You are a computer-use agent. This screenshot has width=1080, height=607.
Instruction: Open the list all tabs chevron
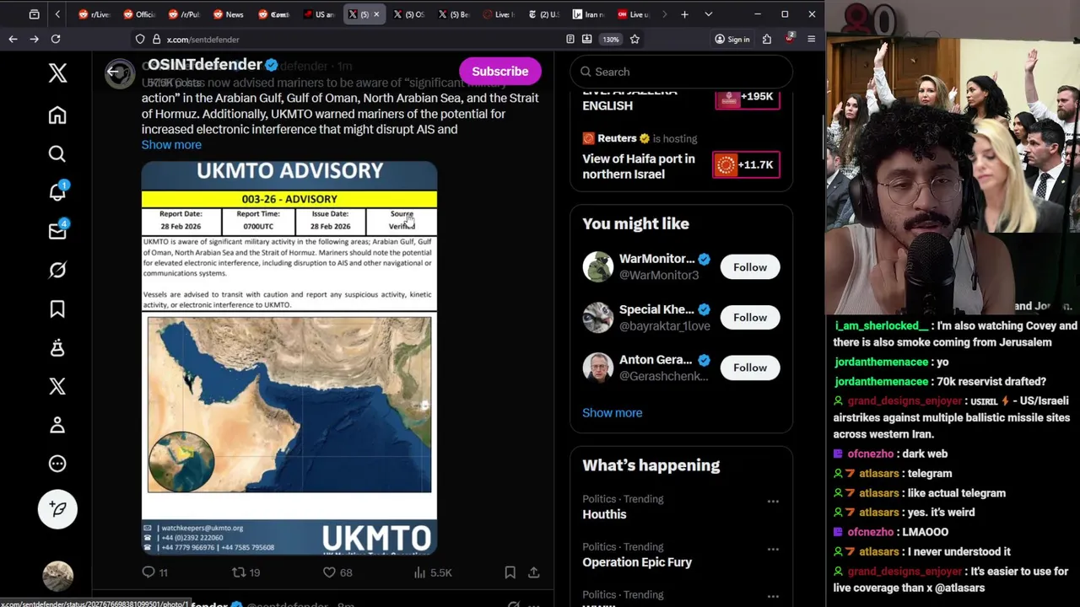(x=708, y=14)
